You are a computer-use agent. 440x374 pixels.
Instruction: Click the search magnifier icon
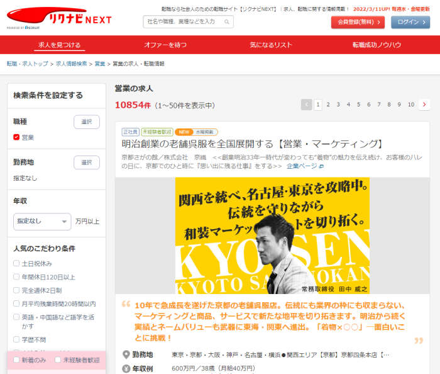pyautogui.click(x=227, y=22)
